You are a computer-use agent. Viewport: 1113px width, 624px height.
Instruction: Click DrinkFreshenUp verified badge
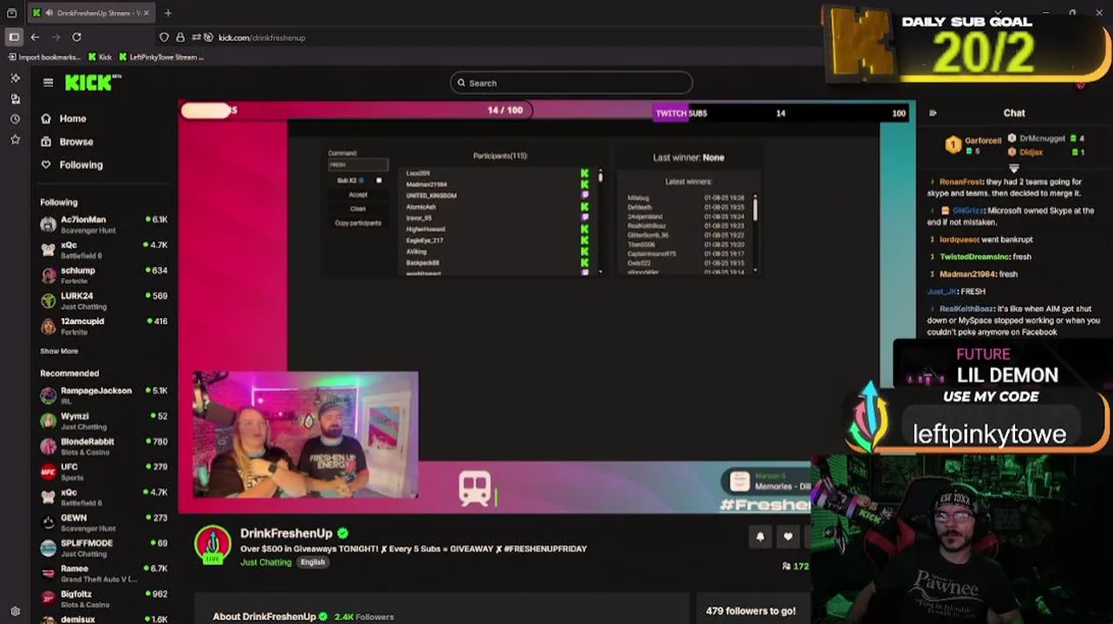(x=342, y=533)
